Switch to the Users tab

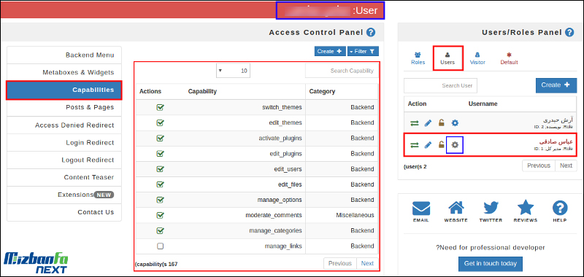click(x=447, y=58)
